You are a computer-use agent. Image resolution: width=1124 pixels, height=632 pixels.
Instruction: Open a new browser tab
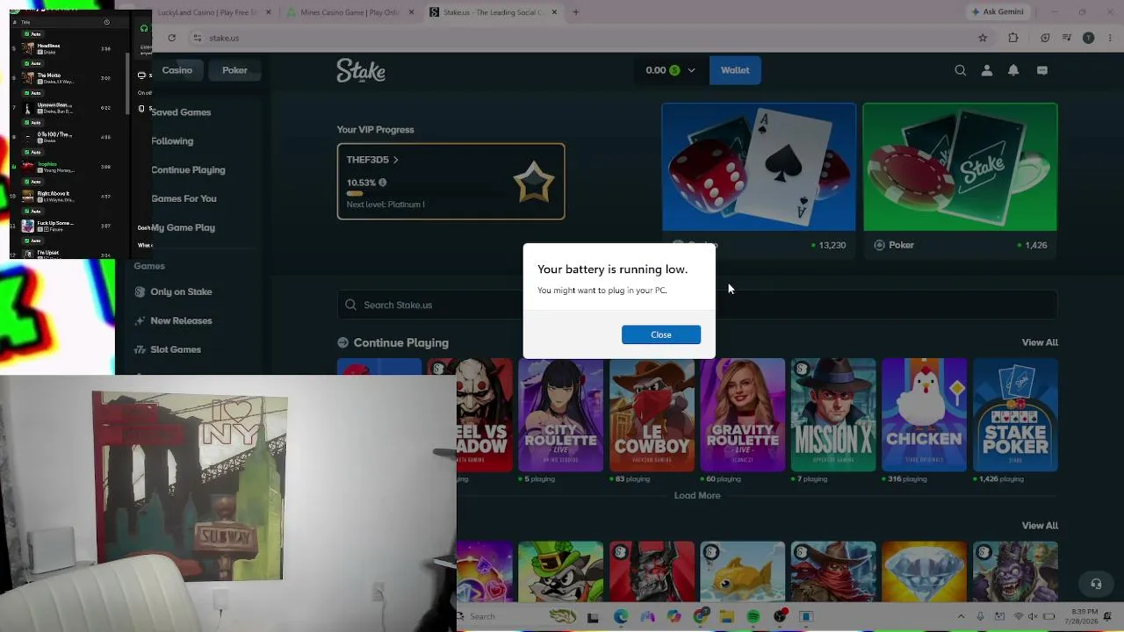tap(576, 12)
